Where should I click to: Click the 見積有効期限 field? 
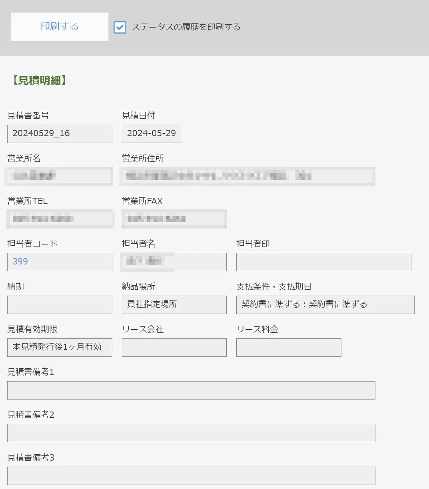[60, 347]
